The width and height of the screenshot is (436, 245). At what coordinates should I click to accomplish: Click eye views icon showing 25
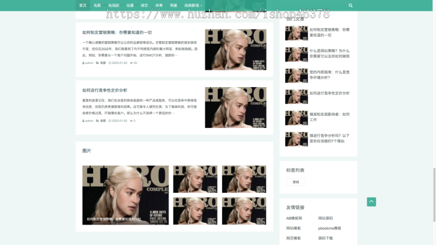[131, 63]
